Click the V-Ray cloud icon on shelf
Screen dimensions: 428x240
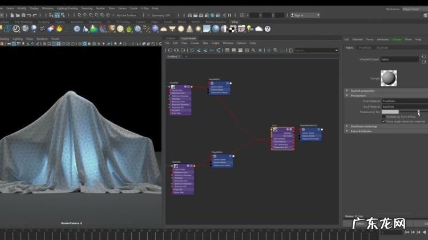click(259, 28)
